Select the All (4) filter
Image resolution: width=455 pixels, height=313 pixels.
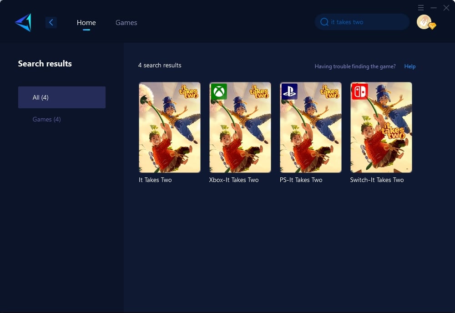click(62, 97)
